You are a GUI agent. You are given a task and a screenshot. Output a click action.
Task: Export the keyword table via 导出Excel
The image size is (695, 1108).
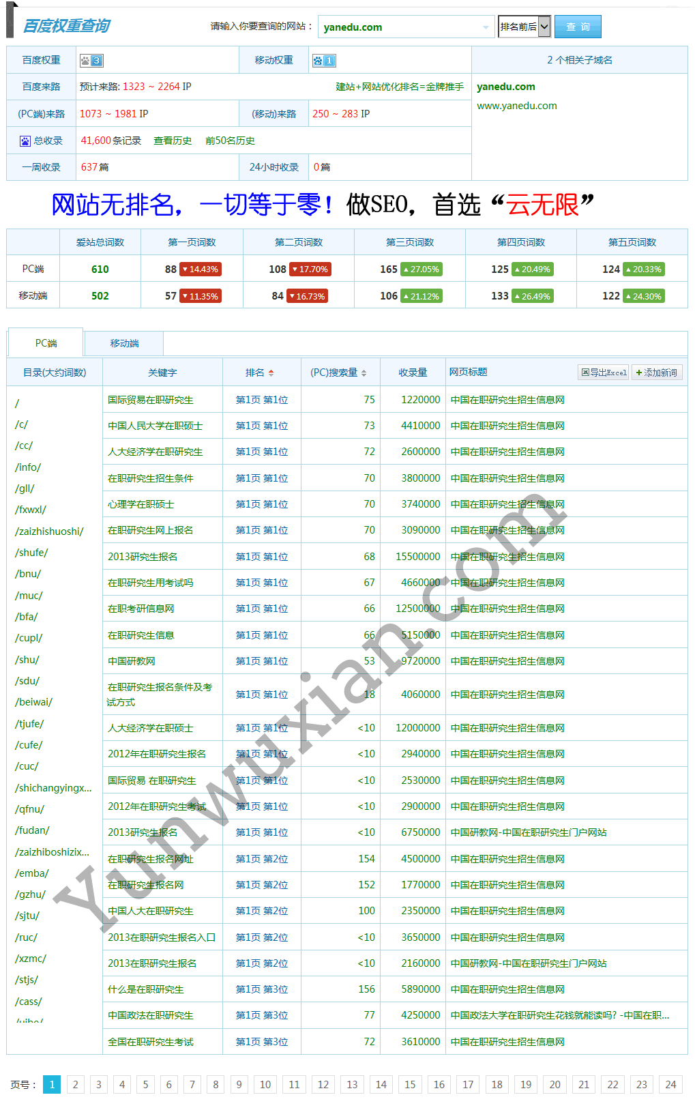tap(604, 373)
